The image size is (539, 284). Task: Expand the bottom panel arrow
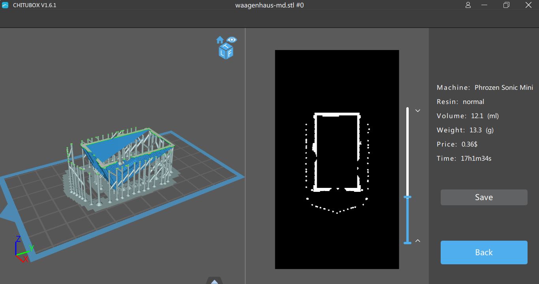[214, 281]
